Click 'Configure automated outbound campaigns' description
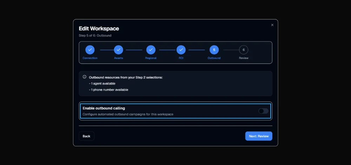The height and width of the screenshot is (165, 351). (128, 114)
